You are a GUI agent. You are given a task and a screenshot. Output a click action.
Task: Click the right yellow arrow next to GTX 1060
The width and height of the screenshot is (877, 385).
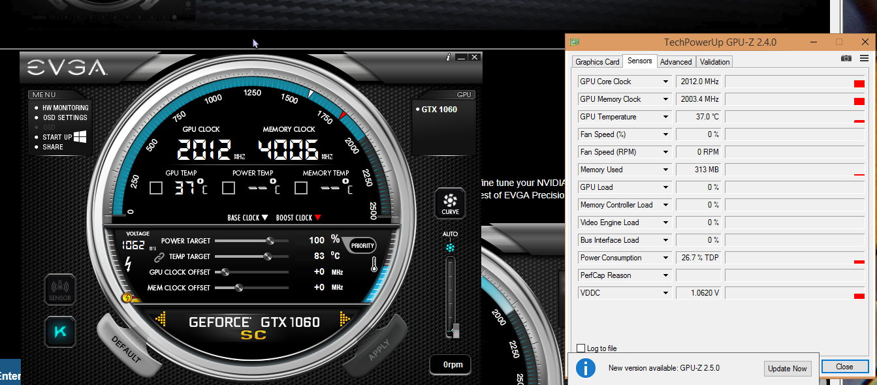click(x=345, y=319)
